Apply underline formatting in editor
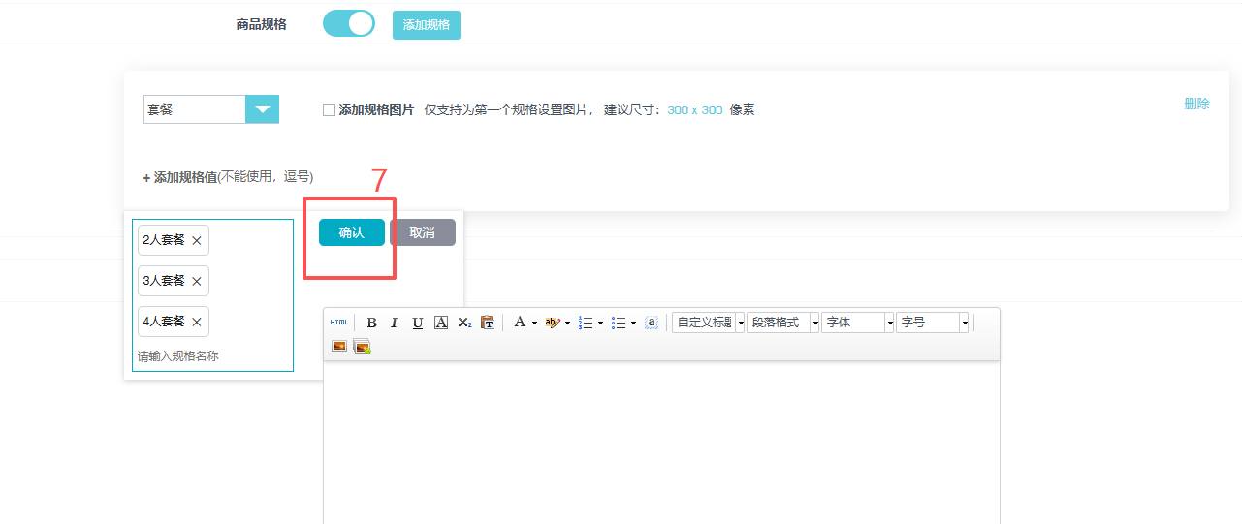The width and height of the screenshot is (1242, 524). pos(418,323)
